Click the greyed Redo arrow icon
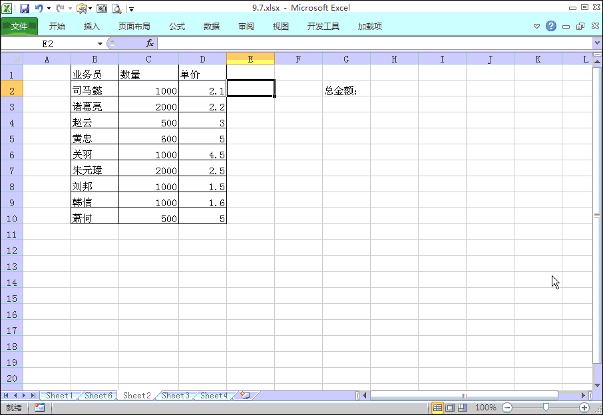The height and width of the screenshot is (415, 603). click(60, 8)
